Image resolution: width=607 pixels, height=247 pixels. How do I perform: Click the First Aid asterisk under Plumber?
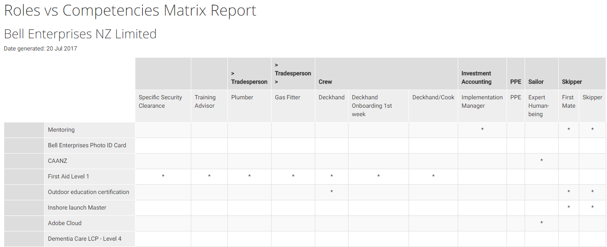tap(249, 177)
